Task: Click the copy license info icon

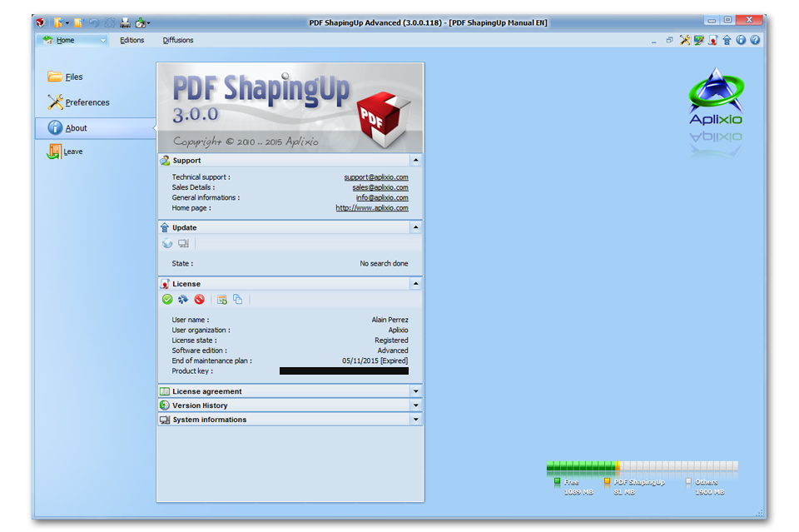Action: point(237,300)
